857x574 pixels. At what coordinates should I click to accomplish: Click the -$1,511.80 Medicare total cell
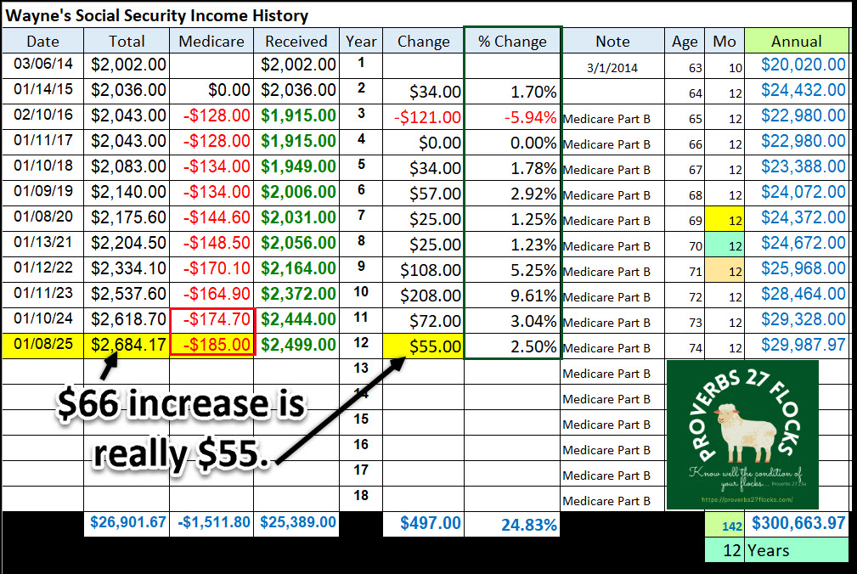coord(212,522)
